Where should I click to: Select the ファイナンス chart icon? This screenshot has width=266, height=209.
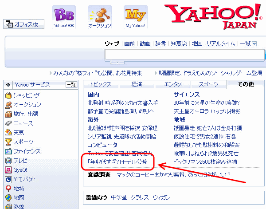click(x=8, y=151)
